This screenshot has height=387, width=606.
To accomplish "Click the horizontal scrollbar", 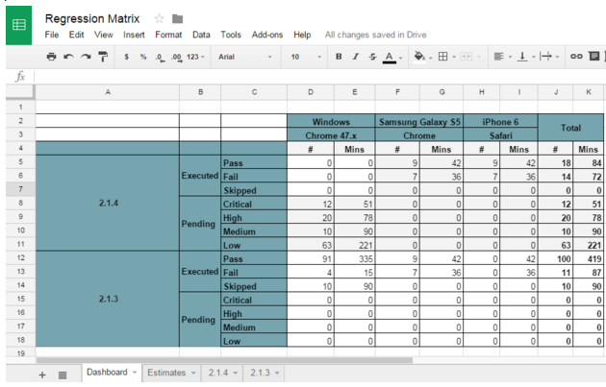I will pyautogui.click(x=224, y=360).
